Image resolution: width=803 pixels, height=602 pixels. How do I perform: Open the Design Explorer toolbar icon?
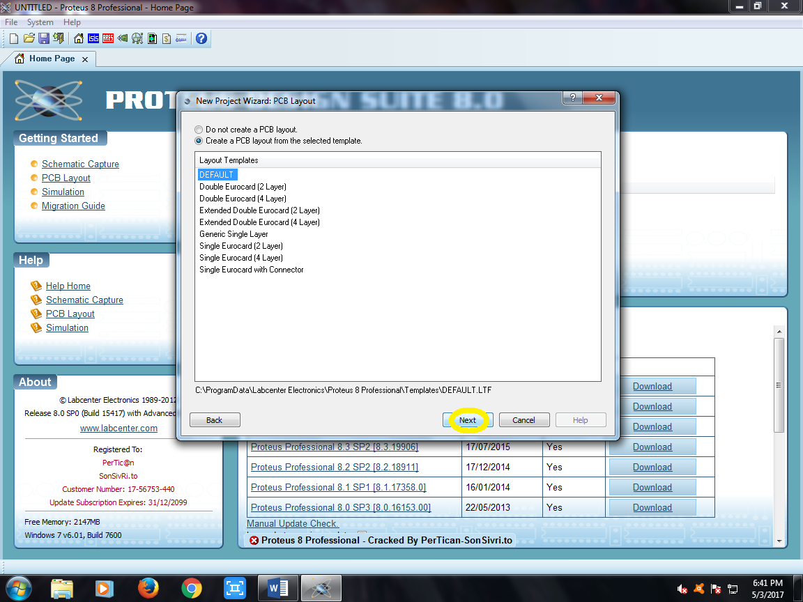point(152,38)
